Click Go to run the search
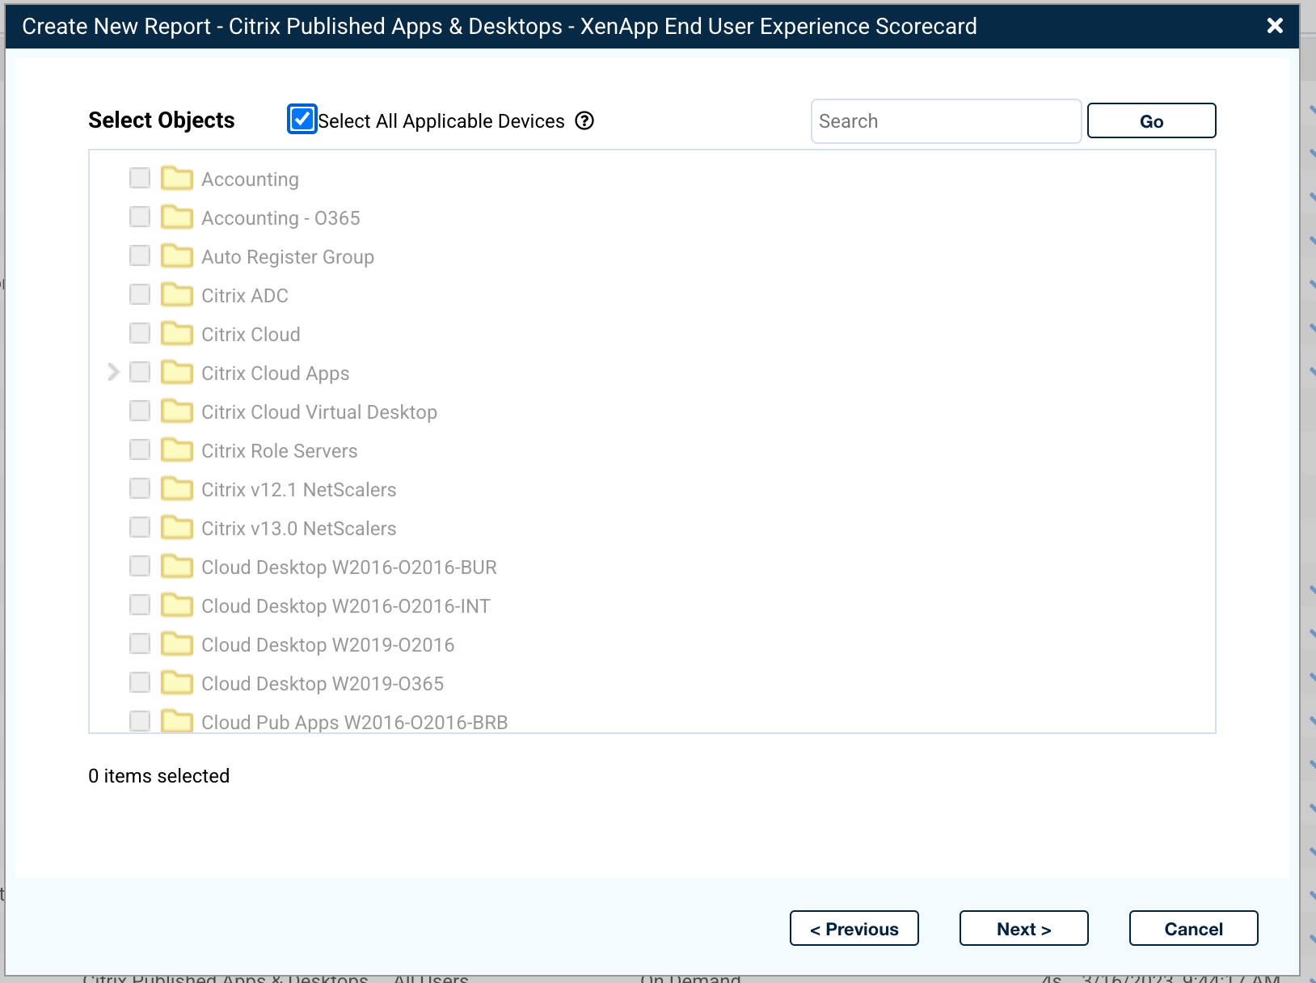 coord(1151,120)
